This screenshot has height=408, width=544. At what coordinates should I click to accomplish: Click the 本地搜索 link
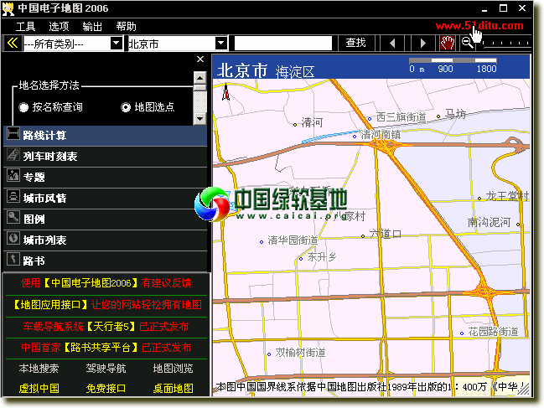click(x=39, y=369)
